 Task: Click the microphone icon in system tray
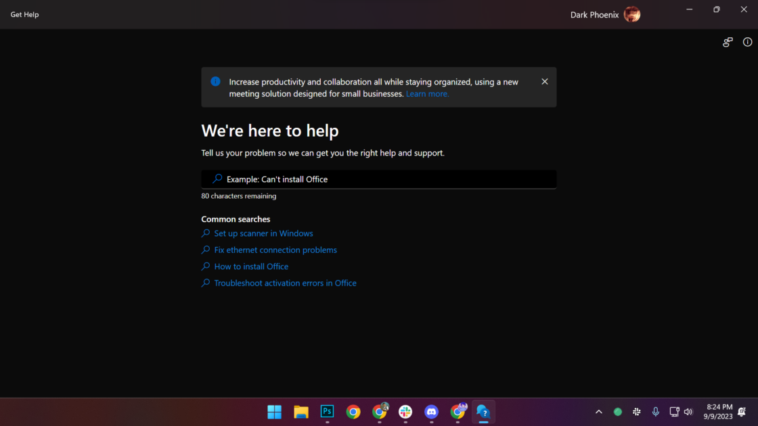coord(655,412)
